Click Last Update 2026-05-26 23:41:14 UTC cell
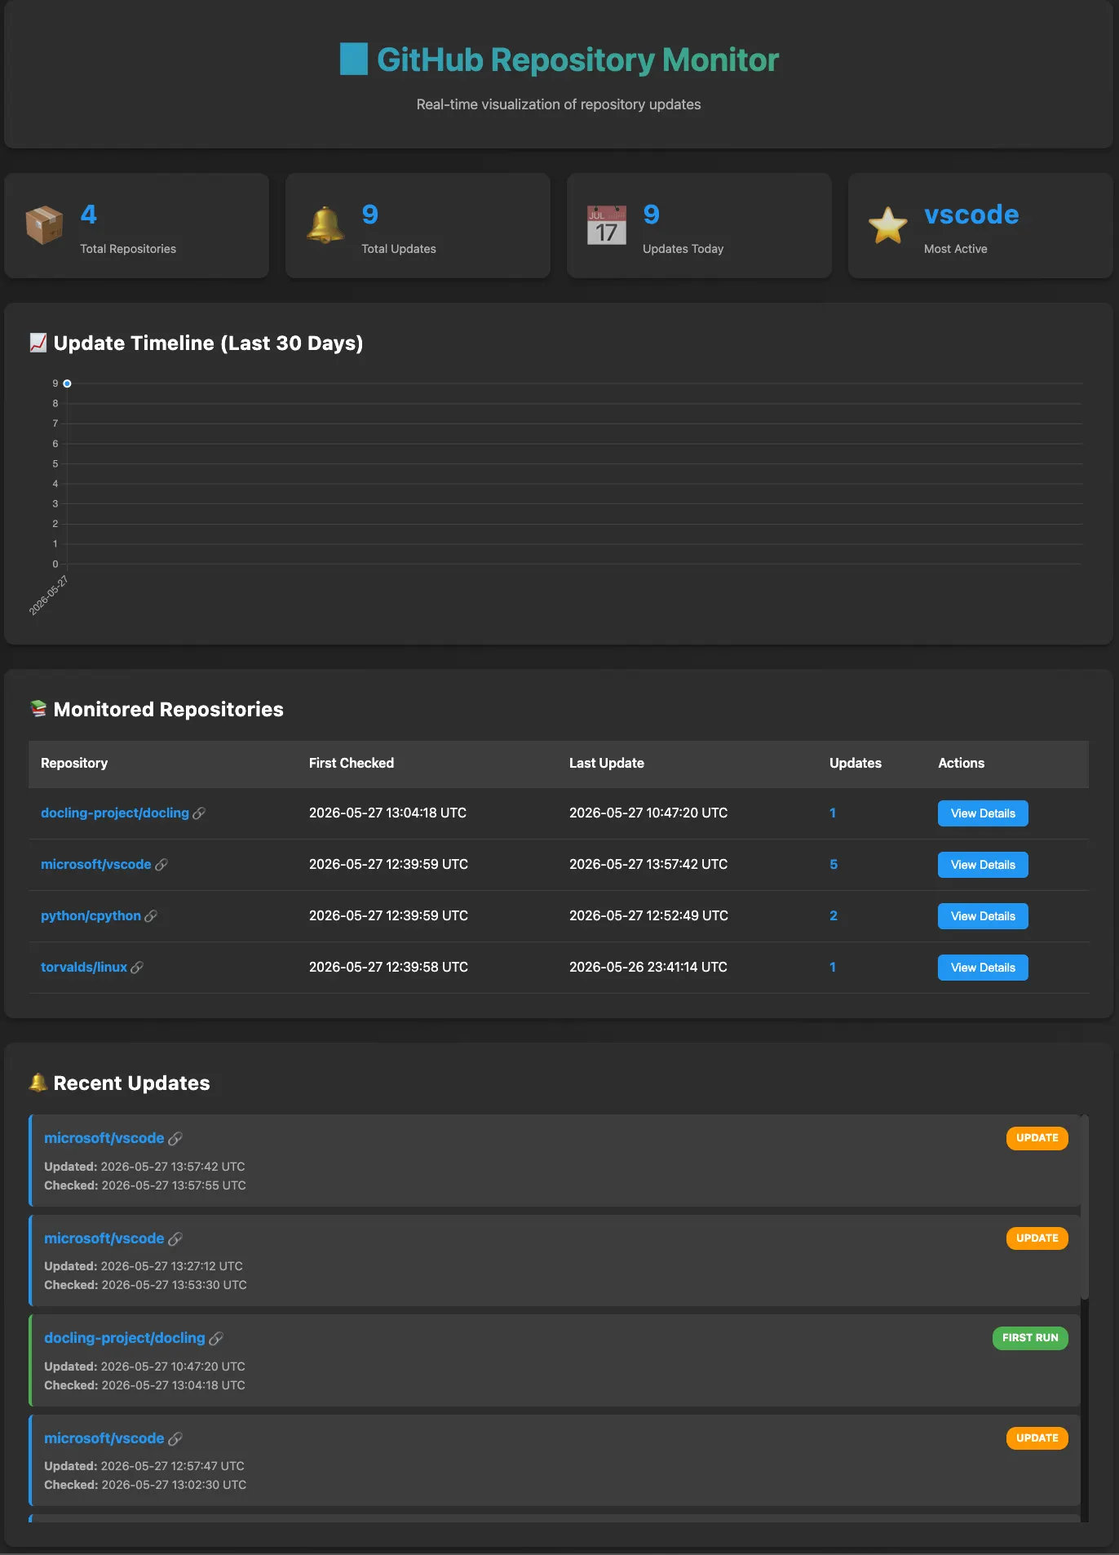1119x1555 pixels. (x=648, y=967)
